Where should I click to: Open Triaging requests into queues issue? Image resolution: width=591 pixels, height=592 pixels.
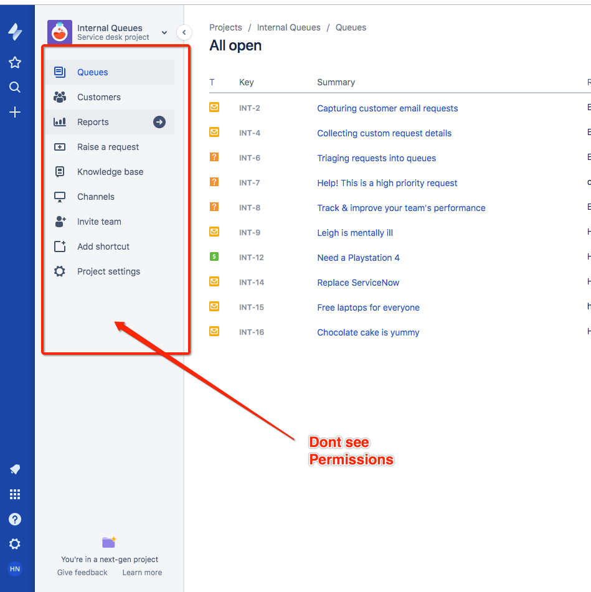[x=377, y=158]
